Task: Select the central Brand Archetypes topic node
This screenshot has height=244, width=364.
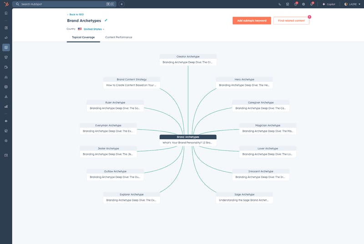Action: (188, 137)
